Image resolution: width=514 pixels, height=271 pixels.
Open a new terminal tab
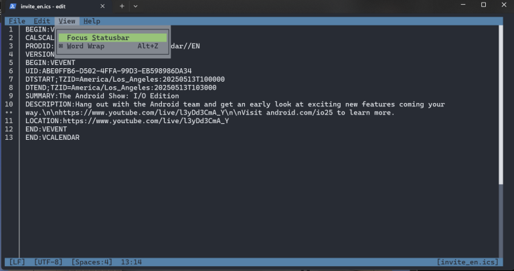(x=122, y=6)
